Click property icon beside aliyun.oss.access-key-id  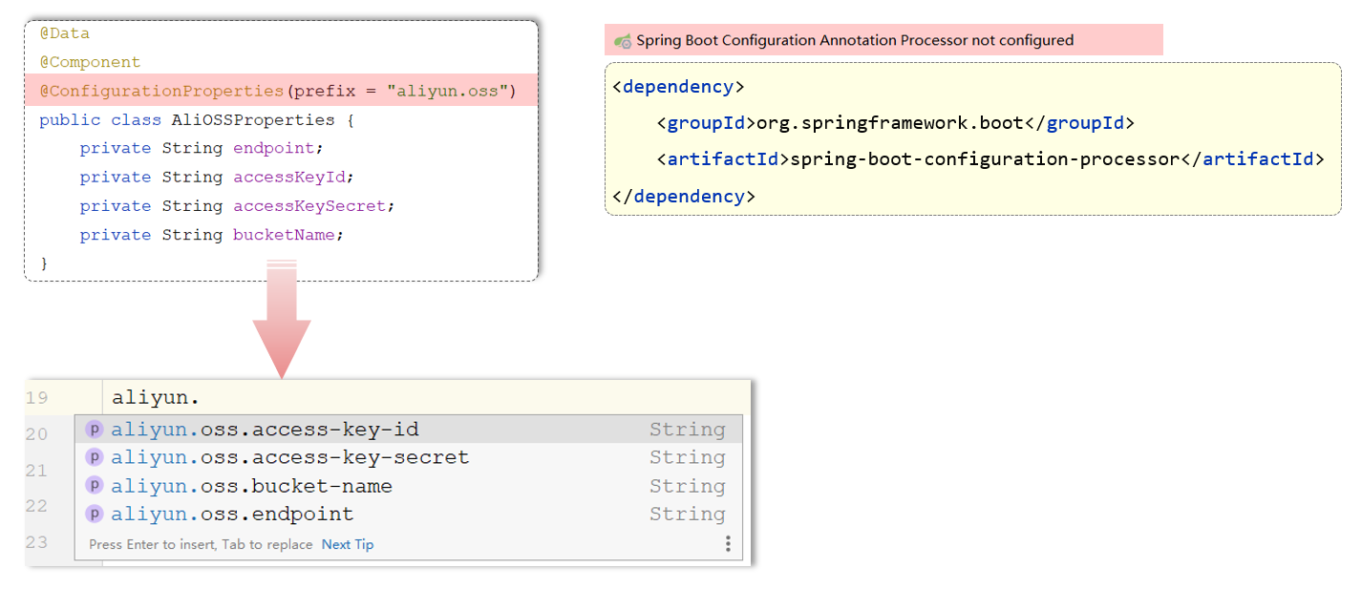[x=94, y=430]
